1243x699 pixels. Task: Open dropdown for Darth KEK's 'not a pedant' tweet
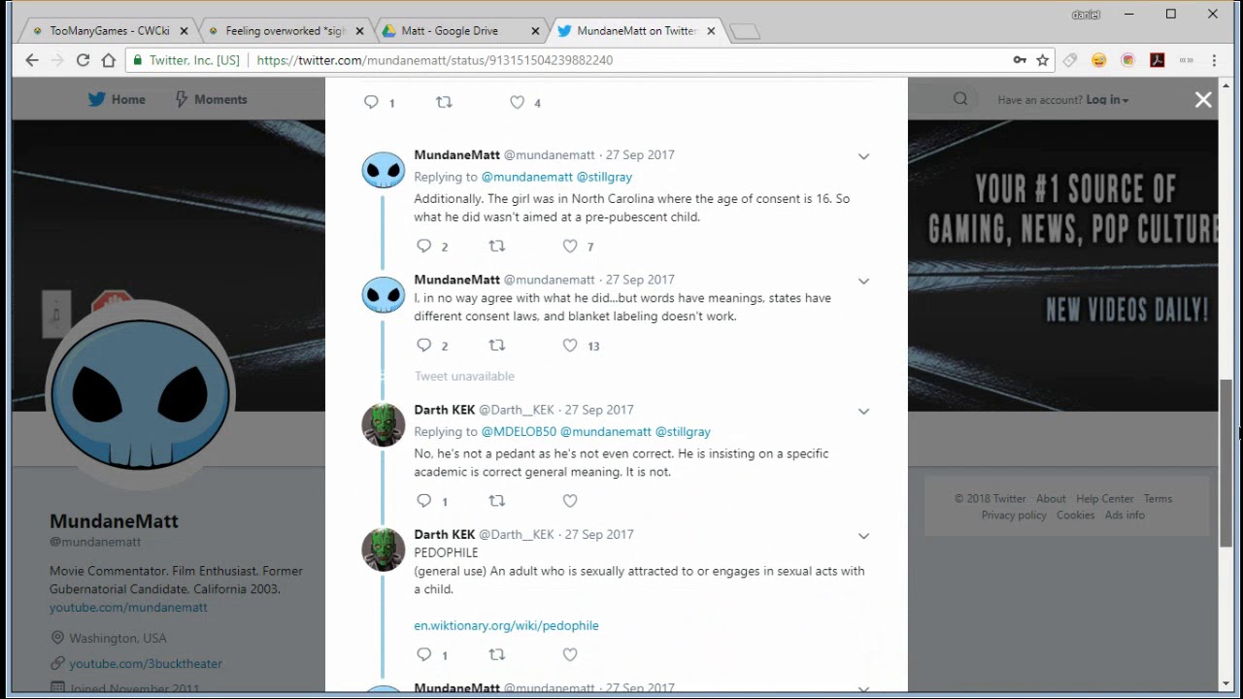coord(863,412)
